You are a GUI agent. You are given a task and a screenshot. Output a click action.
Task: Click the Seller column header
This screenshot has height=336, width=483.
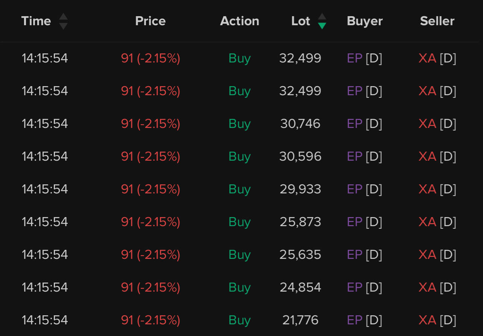pos(437,21)
